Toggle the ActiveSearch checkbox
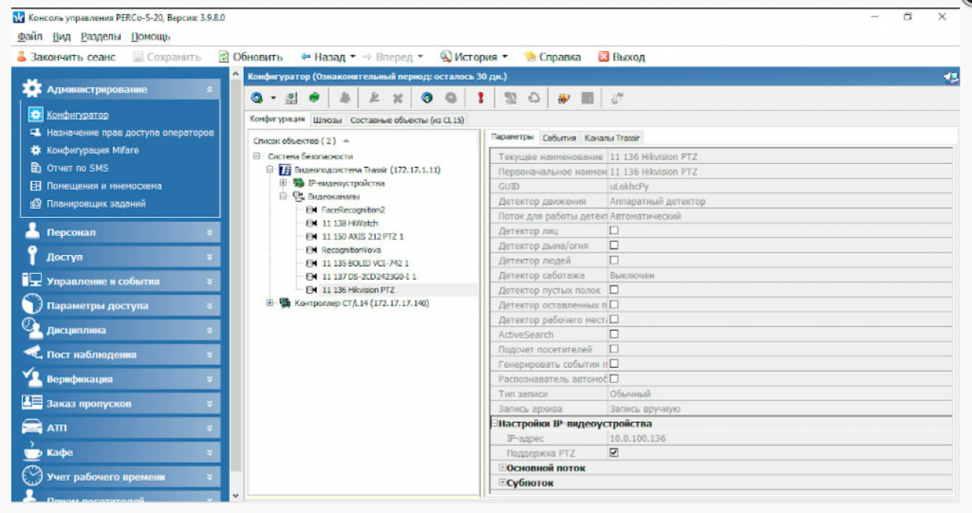This screenshot has height=513, width=972. (613, 334)
